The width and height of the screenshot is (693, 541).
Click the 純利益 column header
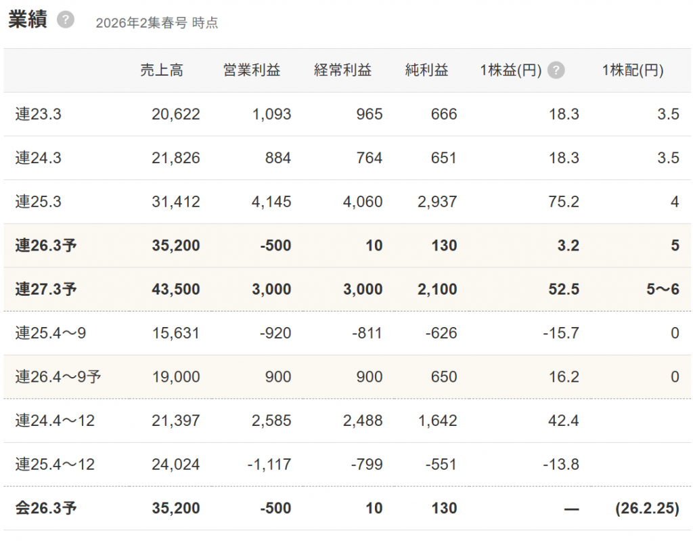click(426, 70)
